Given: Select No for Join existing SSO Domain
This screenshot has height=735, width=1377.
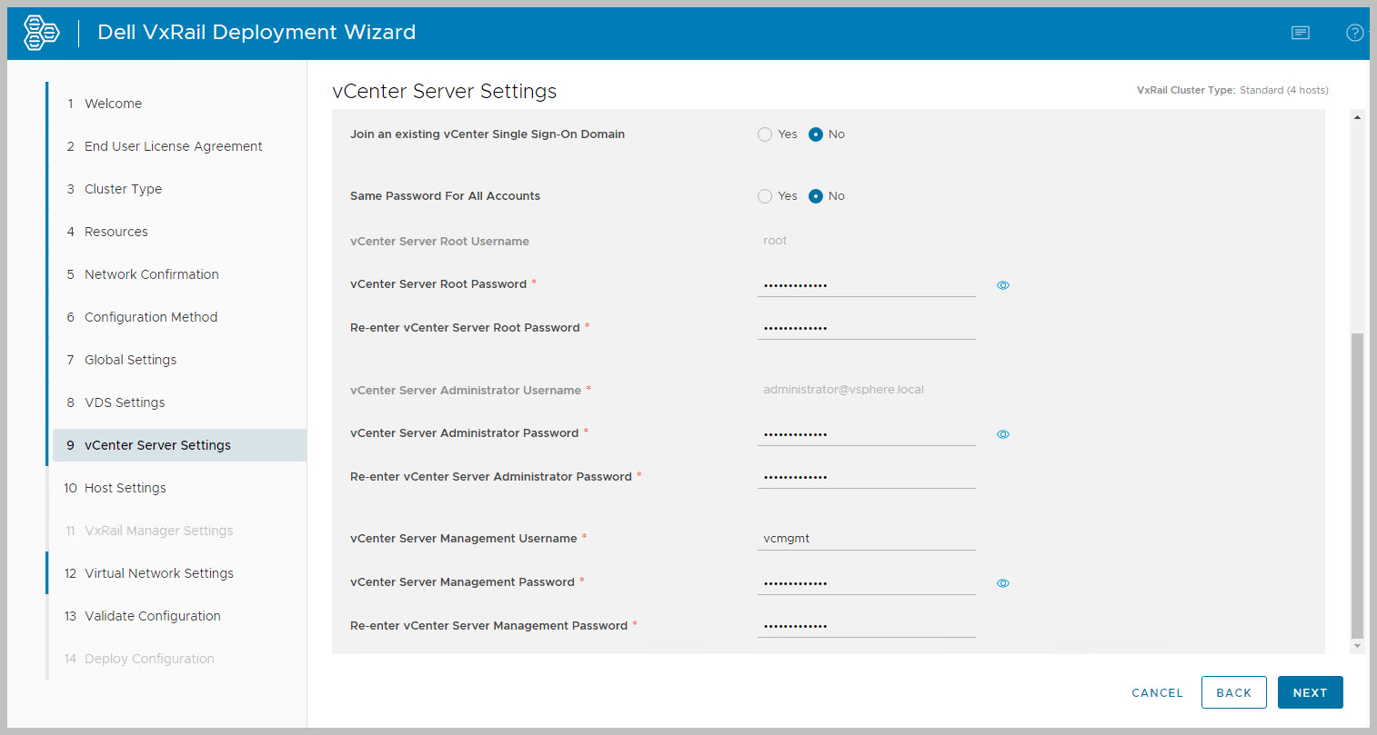Looking at the screenshot, I should [x=816, y=134].
